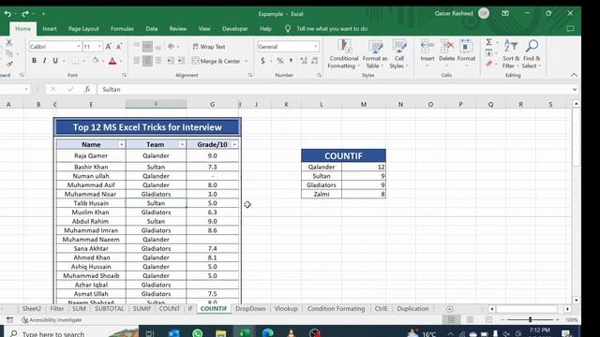Apply comma style format
The height and width of the screenshot is (337, 600).
[292, 61]
